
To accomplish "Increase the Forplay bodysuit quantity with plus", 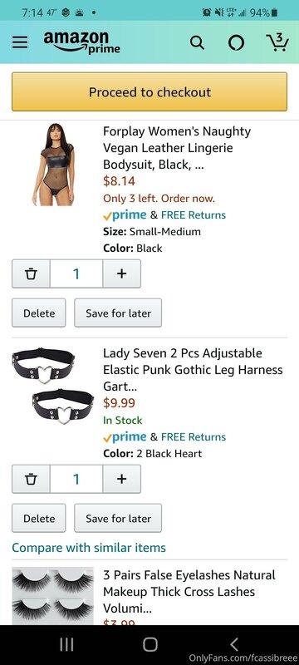I will [121, 274].
